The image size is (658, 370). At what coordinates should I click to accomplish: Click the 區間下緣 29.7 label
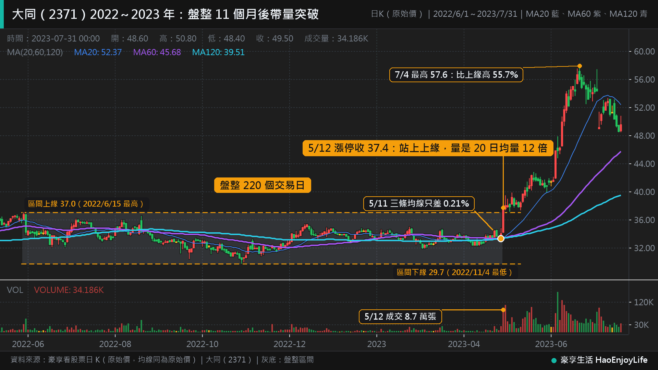tap(455, 272)
